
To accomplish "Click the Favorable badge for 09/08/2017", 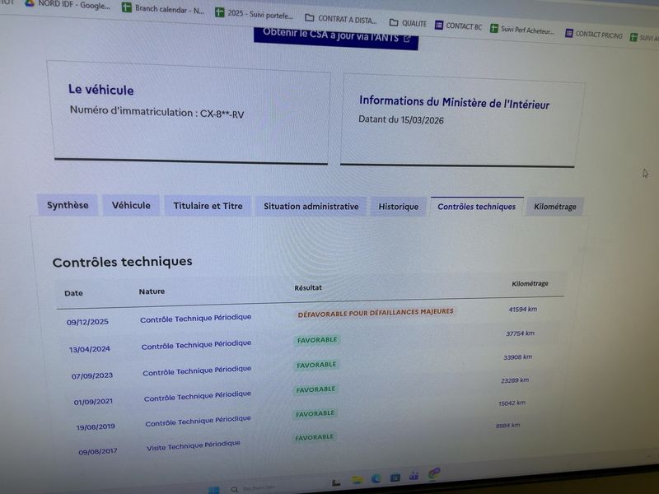I will pos(314,437).
